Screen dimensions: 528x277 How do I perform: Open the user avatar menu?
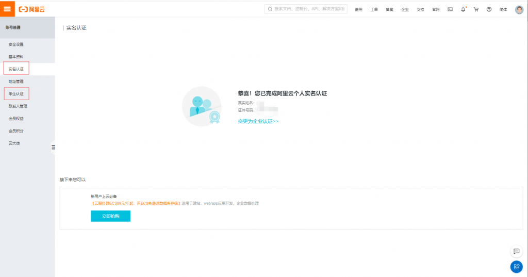pyautogui.click(x=519, y=9)
